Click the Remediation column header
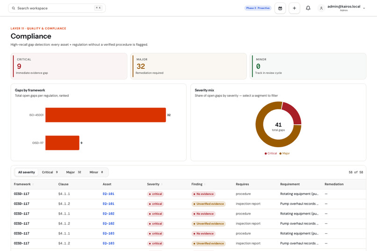The width and height of the screenshot is (377, 251). [334, 184]
